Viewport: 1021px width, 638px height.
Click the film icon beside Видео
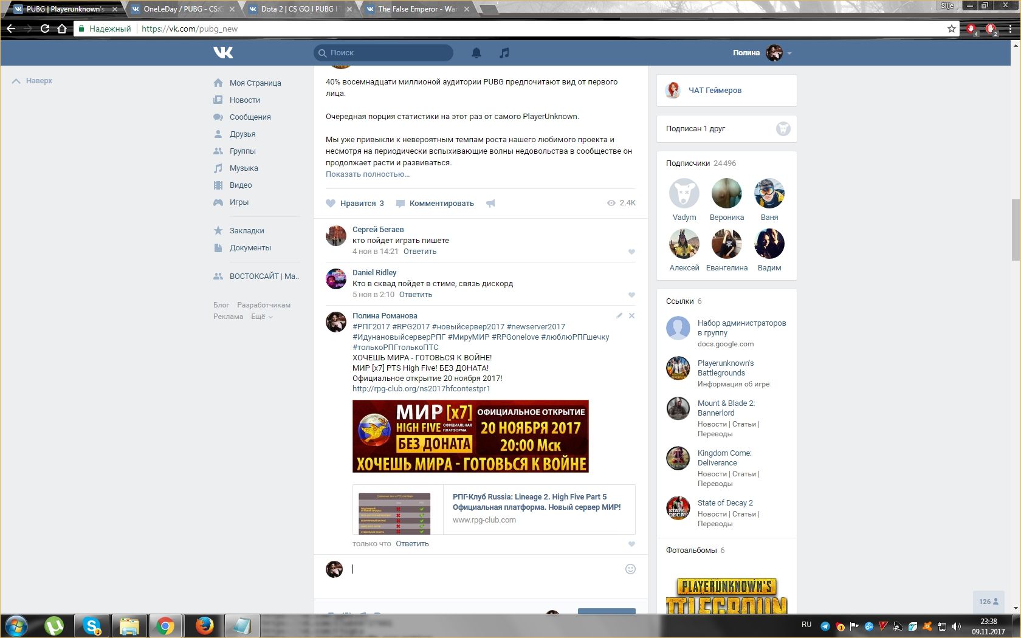click(x=218, y=185)
